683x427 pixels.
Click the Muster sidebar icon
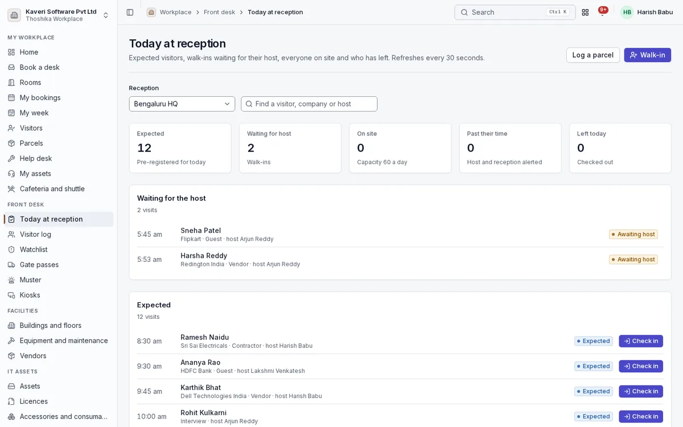(11, 280)
